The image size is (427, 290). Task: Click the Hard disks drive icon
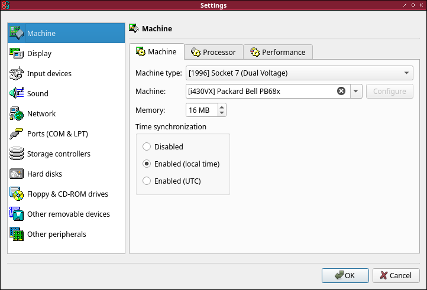coord(17,174)
